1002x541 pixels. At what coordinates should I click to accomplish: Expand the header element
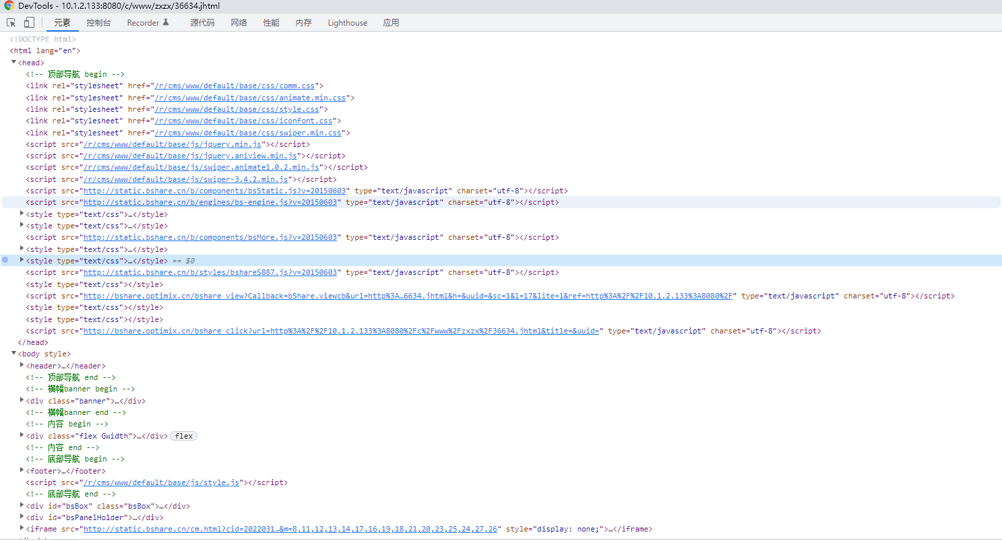click(22, 365)
